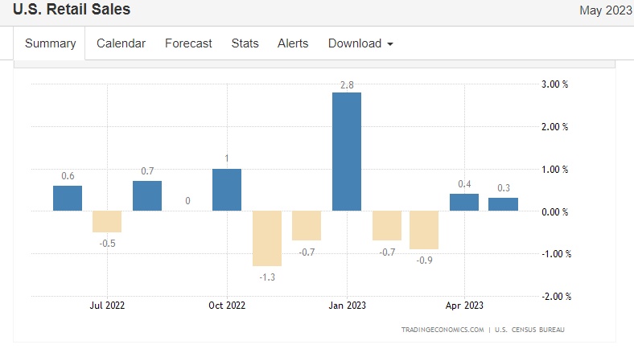Open the TRADINGECONOMICS.COM source link
This screenshot has width=634, height=357.
coord(443,330)
